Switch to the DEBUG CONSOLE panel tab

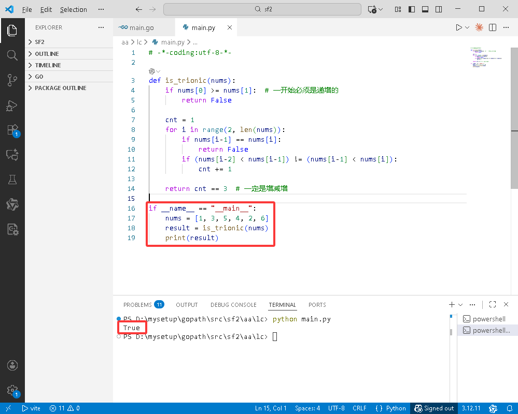pos(233,305)
